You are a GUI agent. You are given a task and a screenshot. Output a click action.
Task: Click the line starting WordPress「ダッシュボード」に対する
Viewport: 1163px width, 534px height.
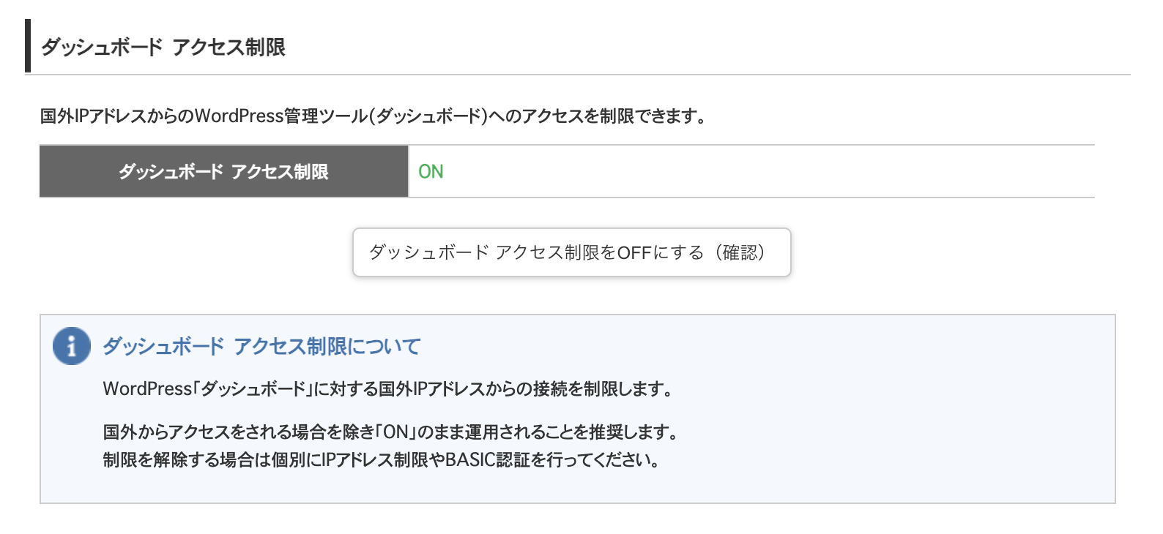coord(388,388)
